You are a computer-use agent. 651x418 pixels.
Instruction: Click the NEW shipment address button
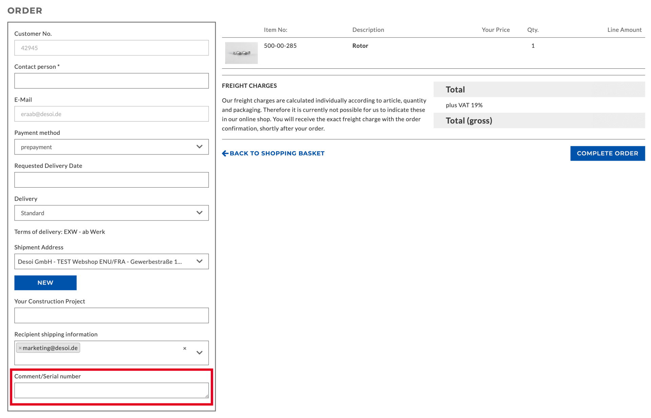point(45,283)
